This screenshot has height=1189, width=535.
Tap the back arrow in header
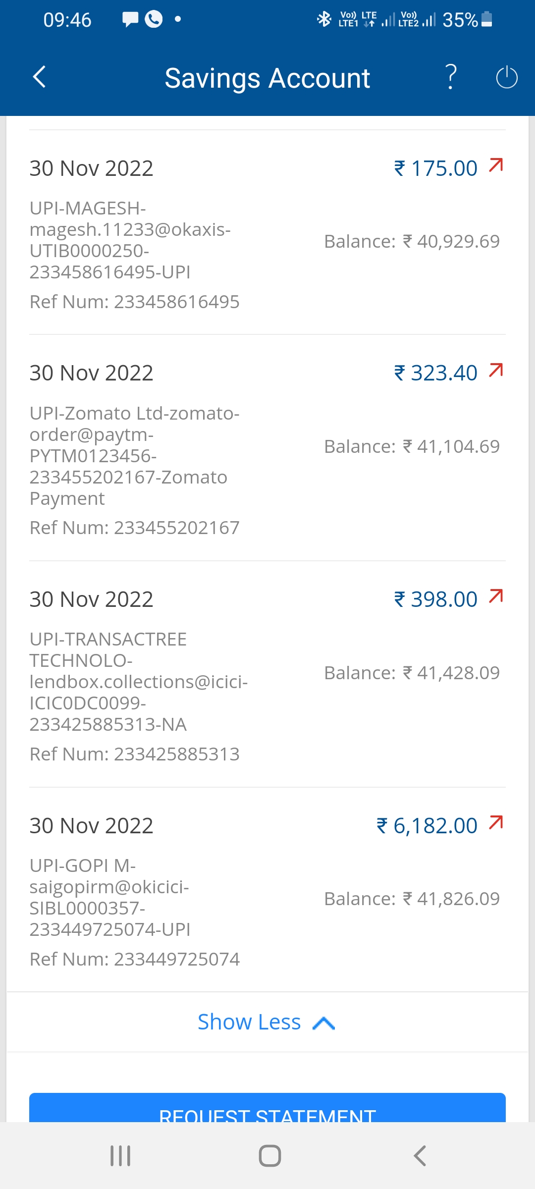pyautogui.click(x=40, y=77)
